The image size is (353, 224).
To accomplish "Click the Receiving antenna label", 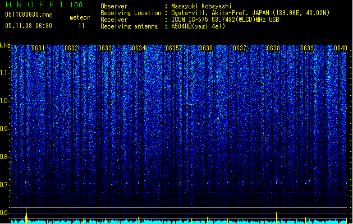I will pos(129,26).
